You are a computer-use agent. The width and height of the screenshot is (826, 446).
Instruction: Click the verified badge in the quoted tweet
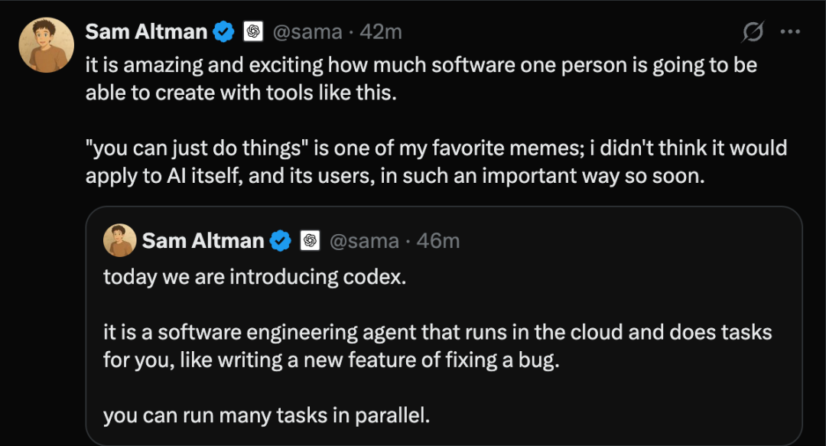(x=280, y=241)
